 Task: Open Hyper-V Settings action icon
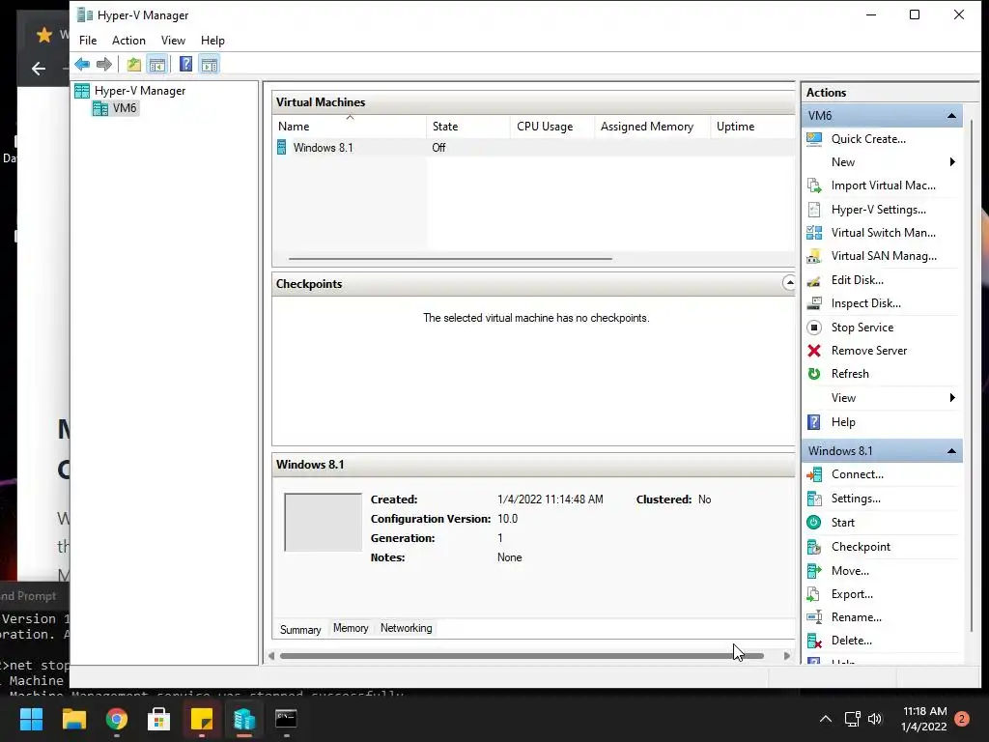click(814, 210)
